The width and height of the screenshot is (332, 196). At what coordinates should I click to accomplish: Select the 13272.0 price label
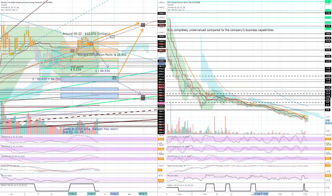click(x=161, y=22)
